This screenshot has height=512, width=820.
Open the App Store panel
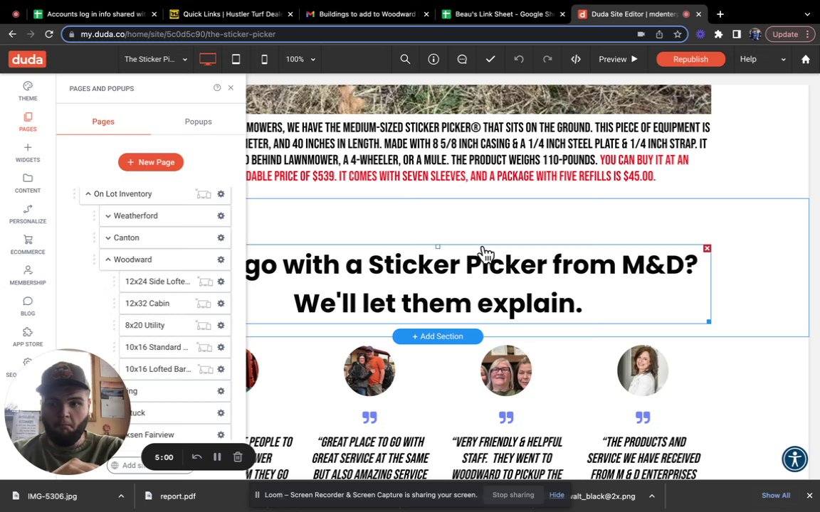pyautogui.click(x=28, y=336)
